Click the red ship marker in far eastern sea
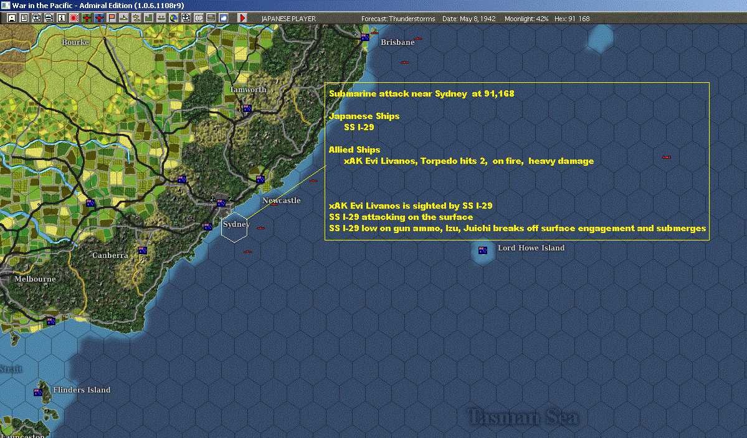The height and width of the screenshot is (438, 747). click(x=667, y=157)
